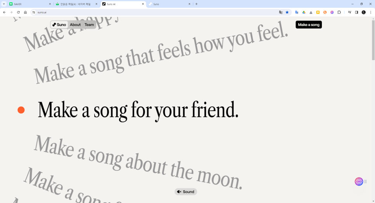Open the orange round extension
Image resolution: width=375 pixels, height=203 pixels.
point(325,12)
